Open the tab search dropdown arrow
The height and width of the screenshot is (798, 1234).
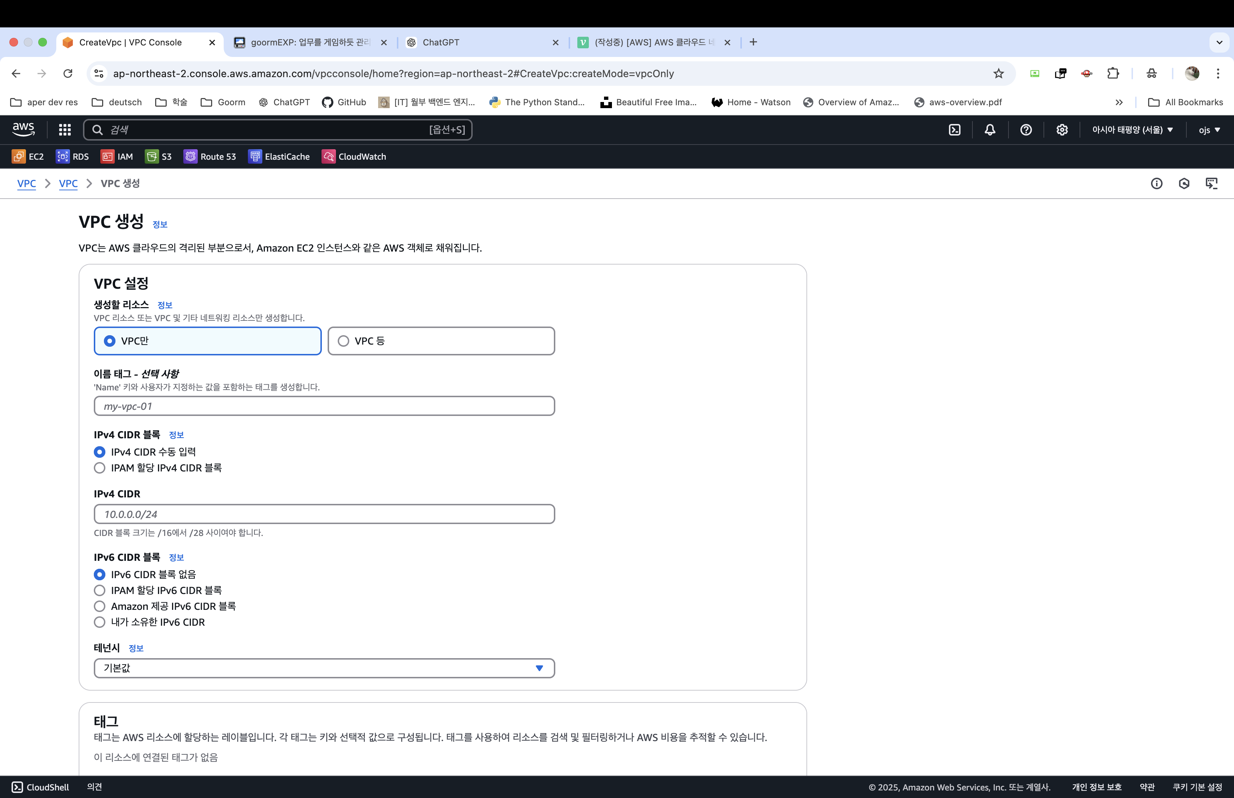click(x=1219, y=42)
